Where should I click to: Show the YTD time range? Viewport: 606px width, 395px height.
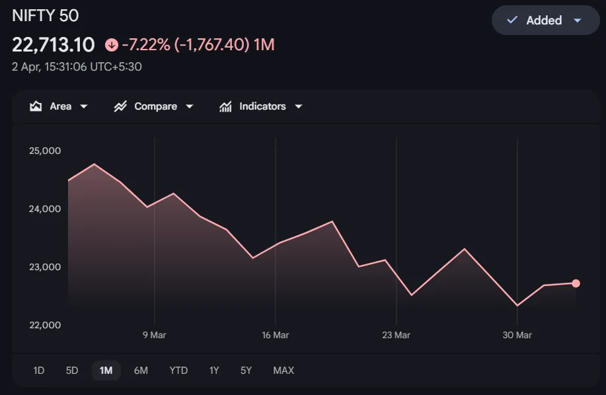tap(178, 371)
